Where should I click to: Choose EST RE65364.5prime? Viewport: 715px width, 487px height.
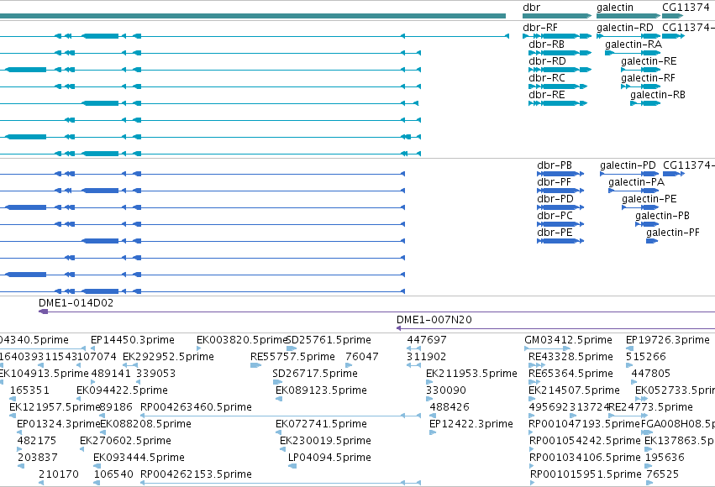coord(570,374)
